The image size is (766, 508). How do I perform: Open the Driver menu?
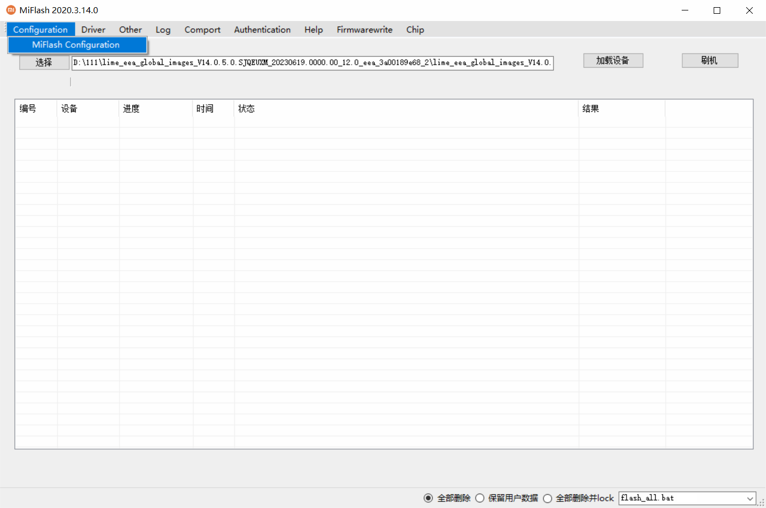tap(93, 30)
